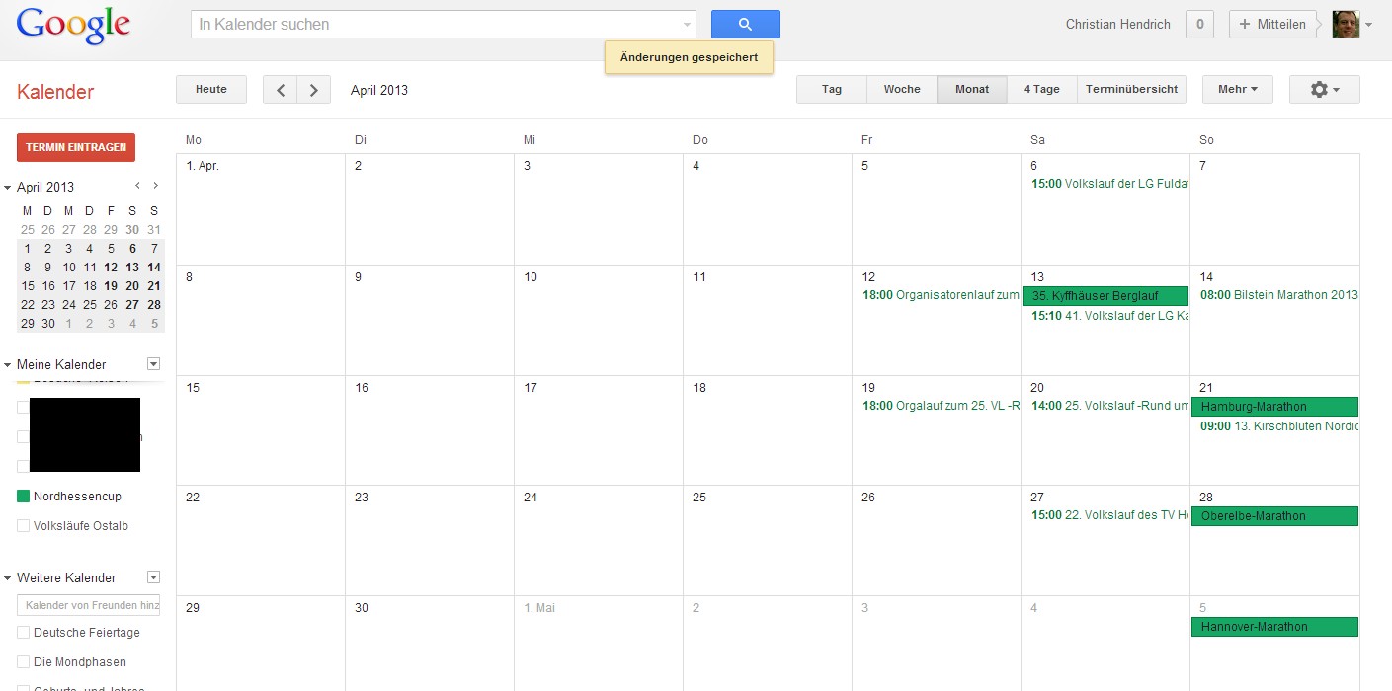Click the Kalender title link
The image size is (1392, 691).
click(55, 92)
